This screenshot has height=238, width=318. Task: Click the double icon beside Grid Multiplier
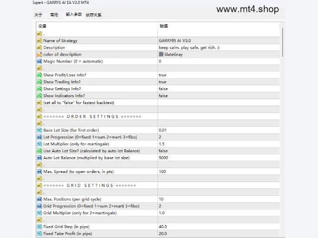tap(39, 213)
